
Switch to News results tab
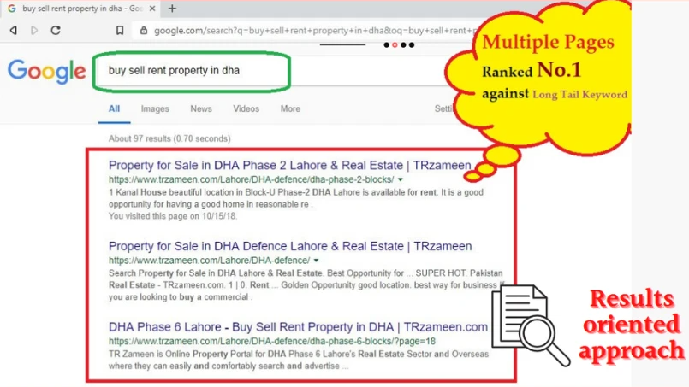point(201,108)
